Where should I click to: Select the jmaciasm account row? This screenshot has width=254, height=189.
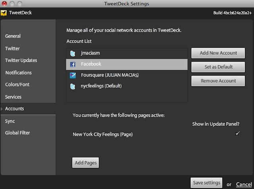click(x=127, y=53)
